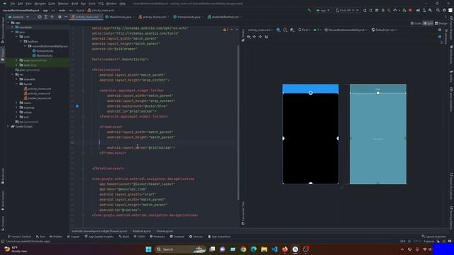The height and width of the screenshot is (255, 454).
Task: Select HomeActivity in Project tree
Action: (43, 51)
